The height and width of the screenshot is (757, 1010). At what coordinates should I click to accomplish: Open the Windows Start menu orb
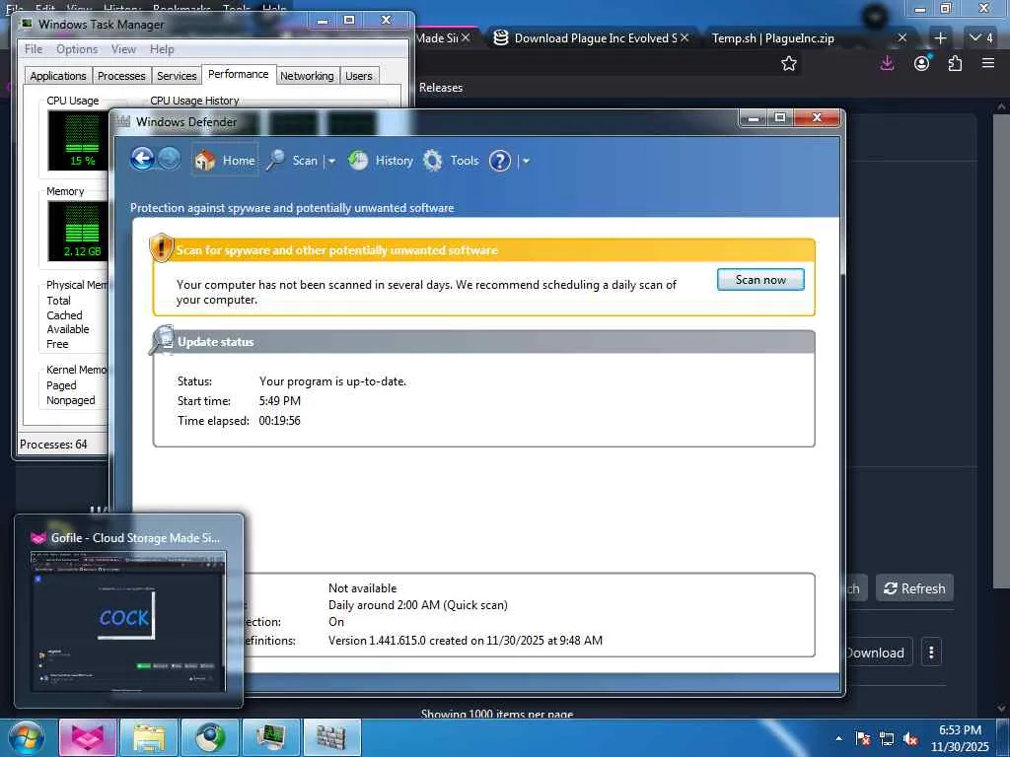coord(26,737)
